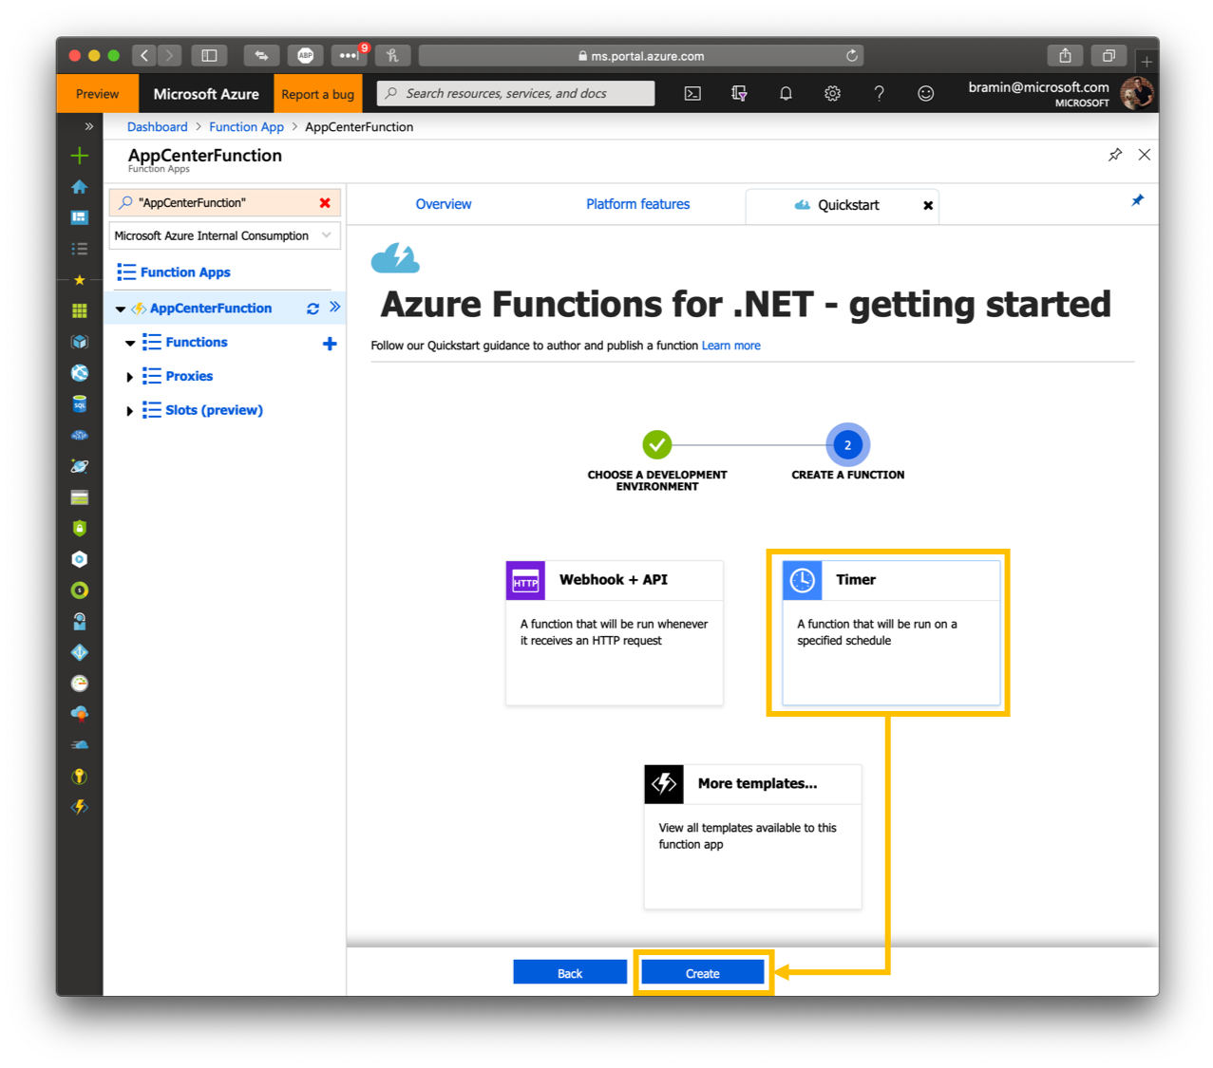
Task: Select Functions in the tree
Action: (x=197, y=342)
